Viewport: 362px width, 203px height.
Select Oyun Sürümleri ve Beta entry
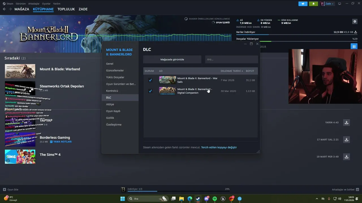click(x=120, y=84)
